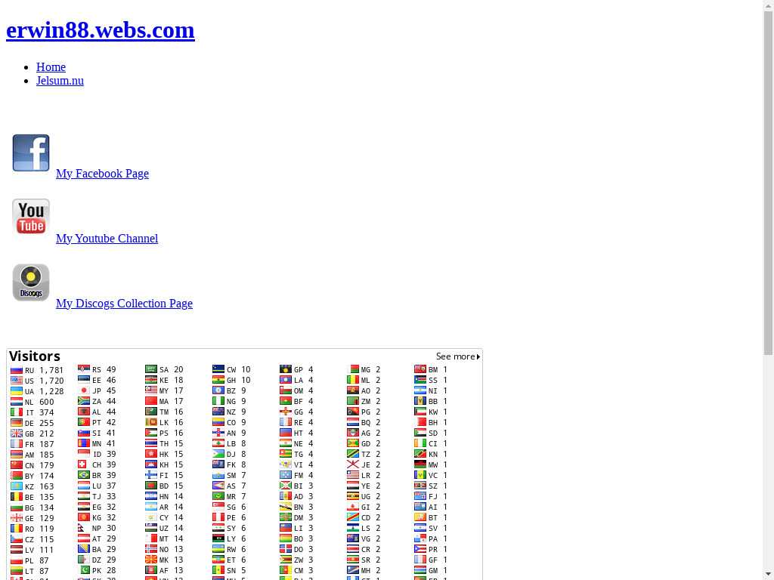Click the United States flag beside US
This screenshot has height=580, width=774.
pyautogui.click(x=17, y=381)
